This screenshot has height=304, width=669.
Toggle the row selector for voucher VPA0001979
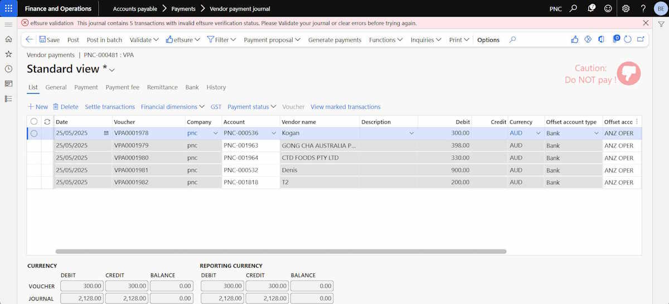point(34,146)
